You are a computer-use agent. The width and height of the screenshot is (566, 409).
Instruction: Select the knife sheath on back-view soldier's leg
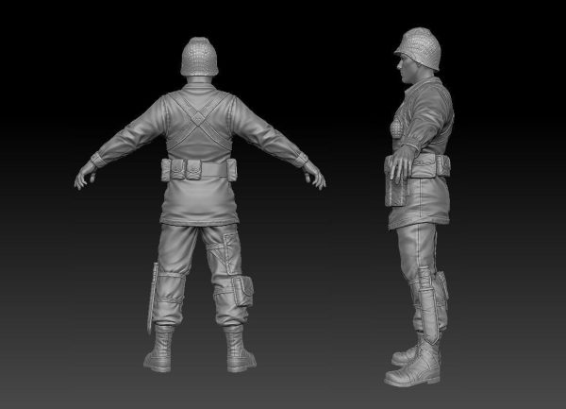[x=152, y=298]
